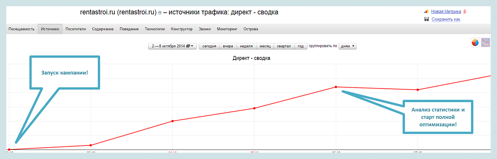Screen dimensions: 497x159
Task: Set period to год
Action: coord(301,46)
